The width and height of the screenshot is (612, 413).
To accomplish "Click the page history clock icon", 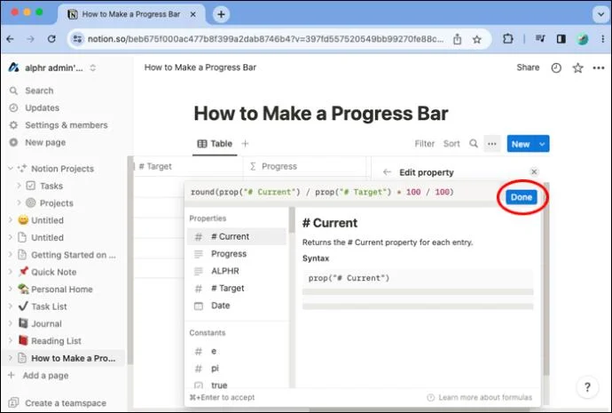I will pyautogui.click(x=556, y=68).
